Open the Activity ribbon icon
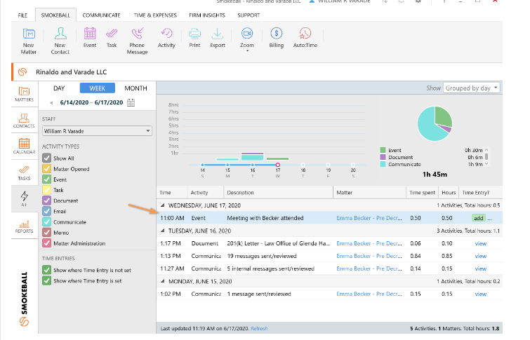 [166, 37]
